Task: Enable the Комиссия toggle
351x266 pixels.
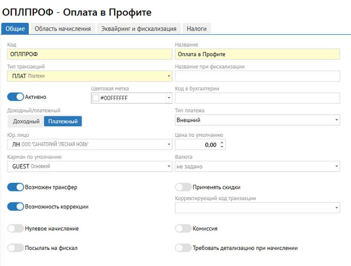Action: (x=183, y=229)
